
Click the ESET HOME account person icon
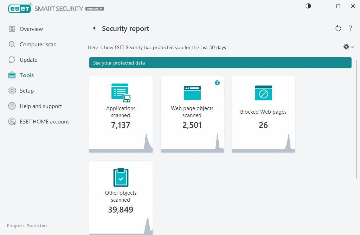pos(12,122)
